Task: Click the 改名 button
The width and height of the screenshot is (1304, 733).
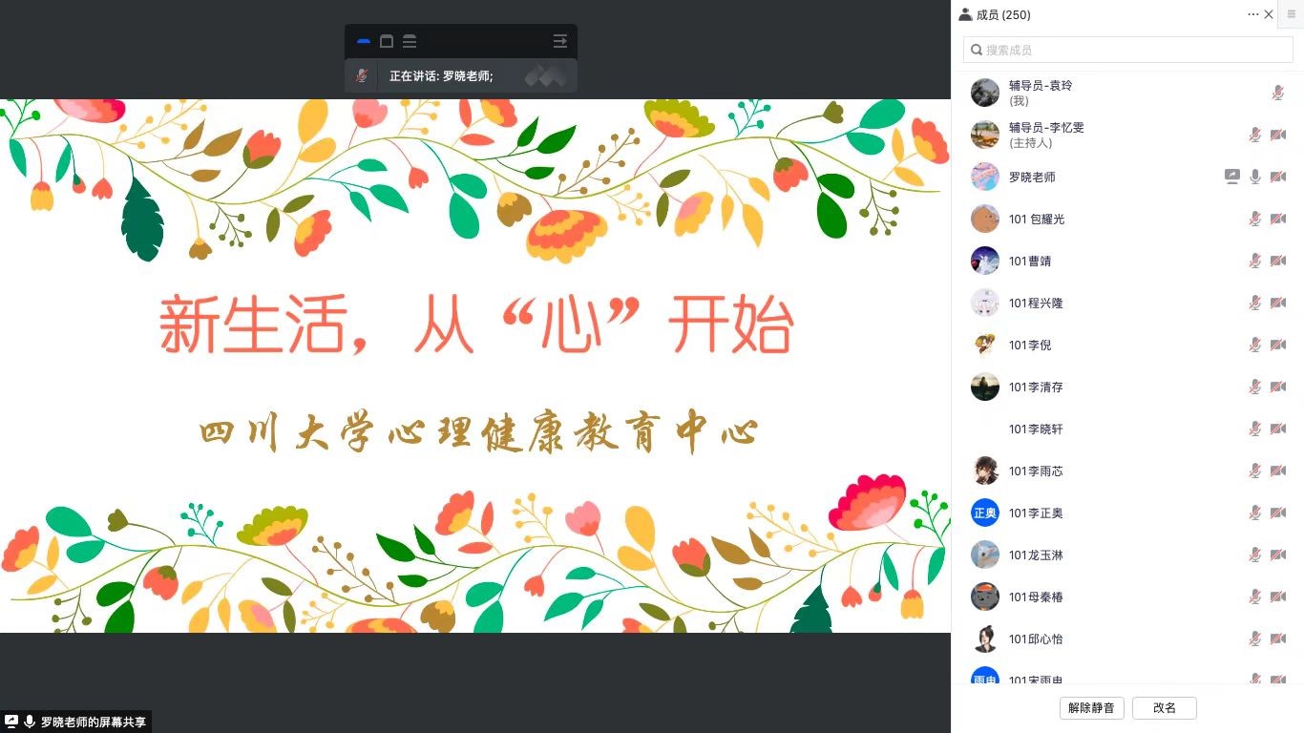Action: [x=1165, y=708]
